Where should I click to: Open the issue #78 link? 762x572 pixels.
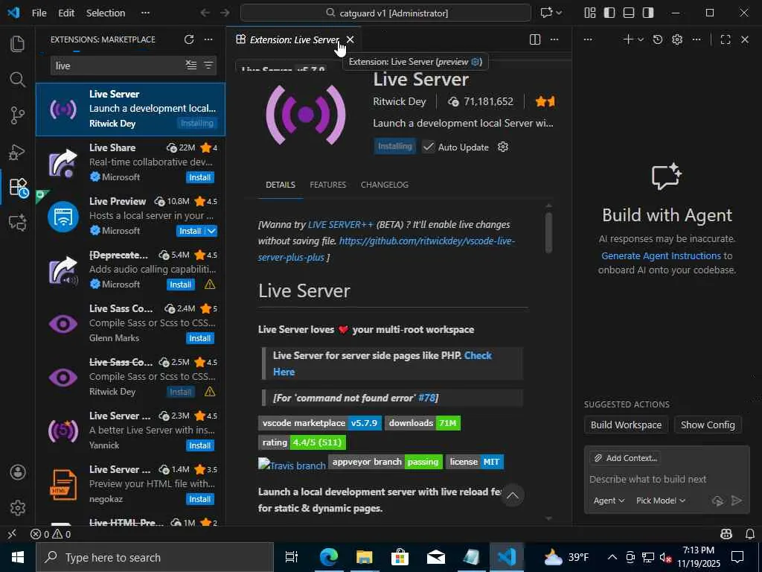point(426,398)
